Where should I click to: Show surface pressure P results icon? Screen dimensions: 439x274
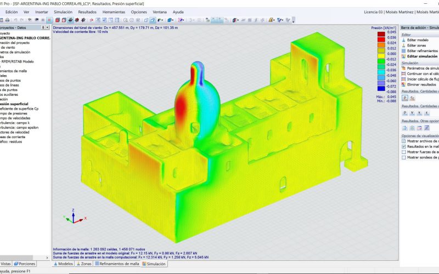point(405,98)
